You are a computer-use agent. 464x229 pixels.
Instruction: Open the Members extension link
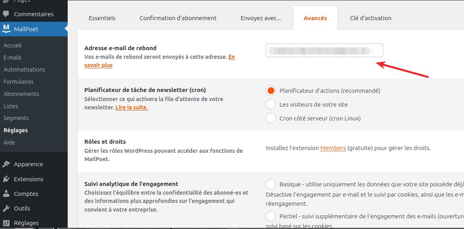333,148
